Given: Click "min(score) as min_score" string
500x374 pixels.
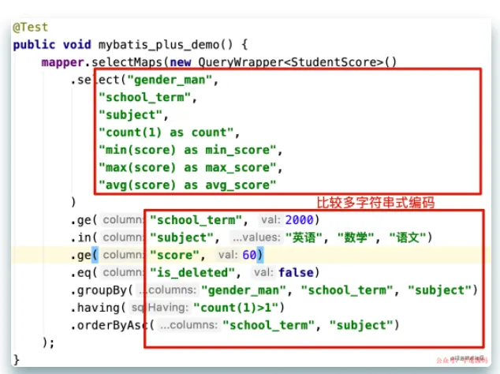Looking at the screenshot, I should [x=187, y=150].
